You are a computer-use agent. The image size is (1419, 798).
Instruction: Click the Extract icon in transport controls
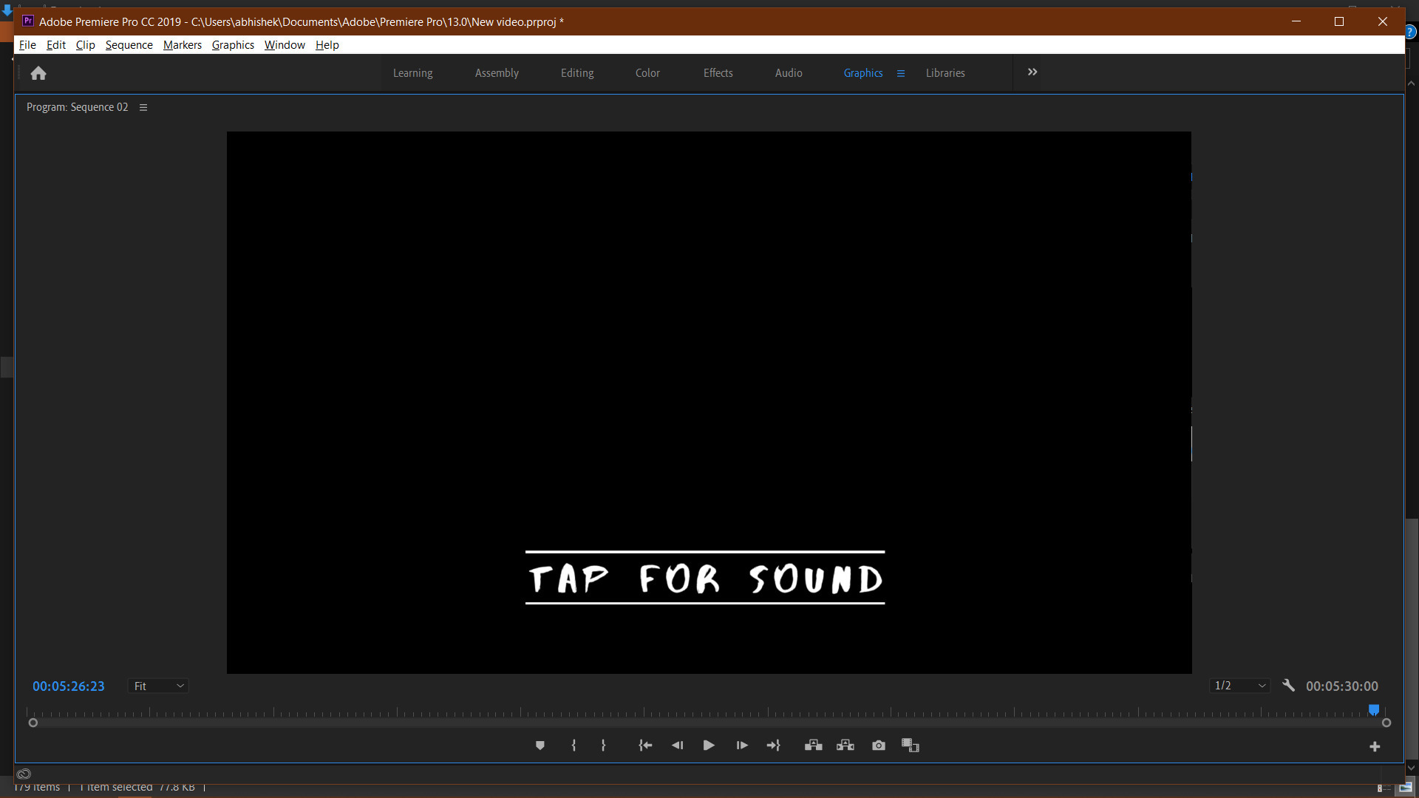tap(845, 746)
